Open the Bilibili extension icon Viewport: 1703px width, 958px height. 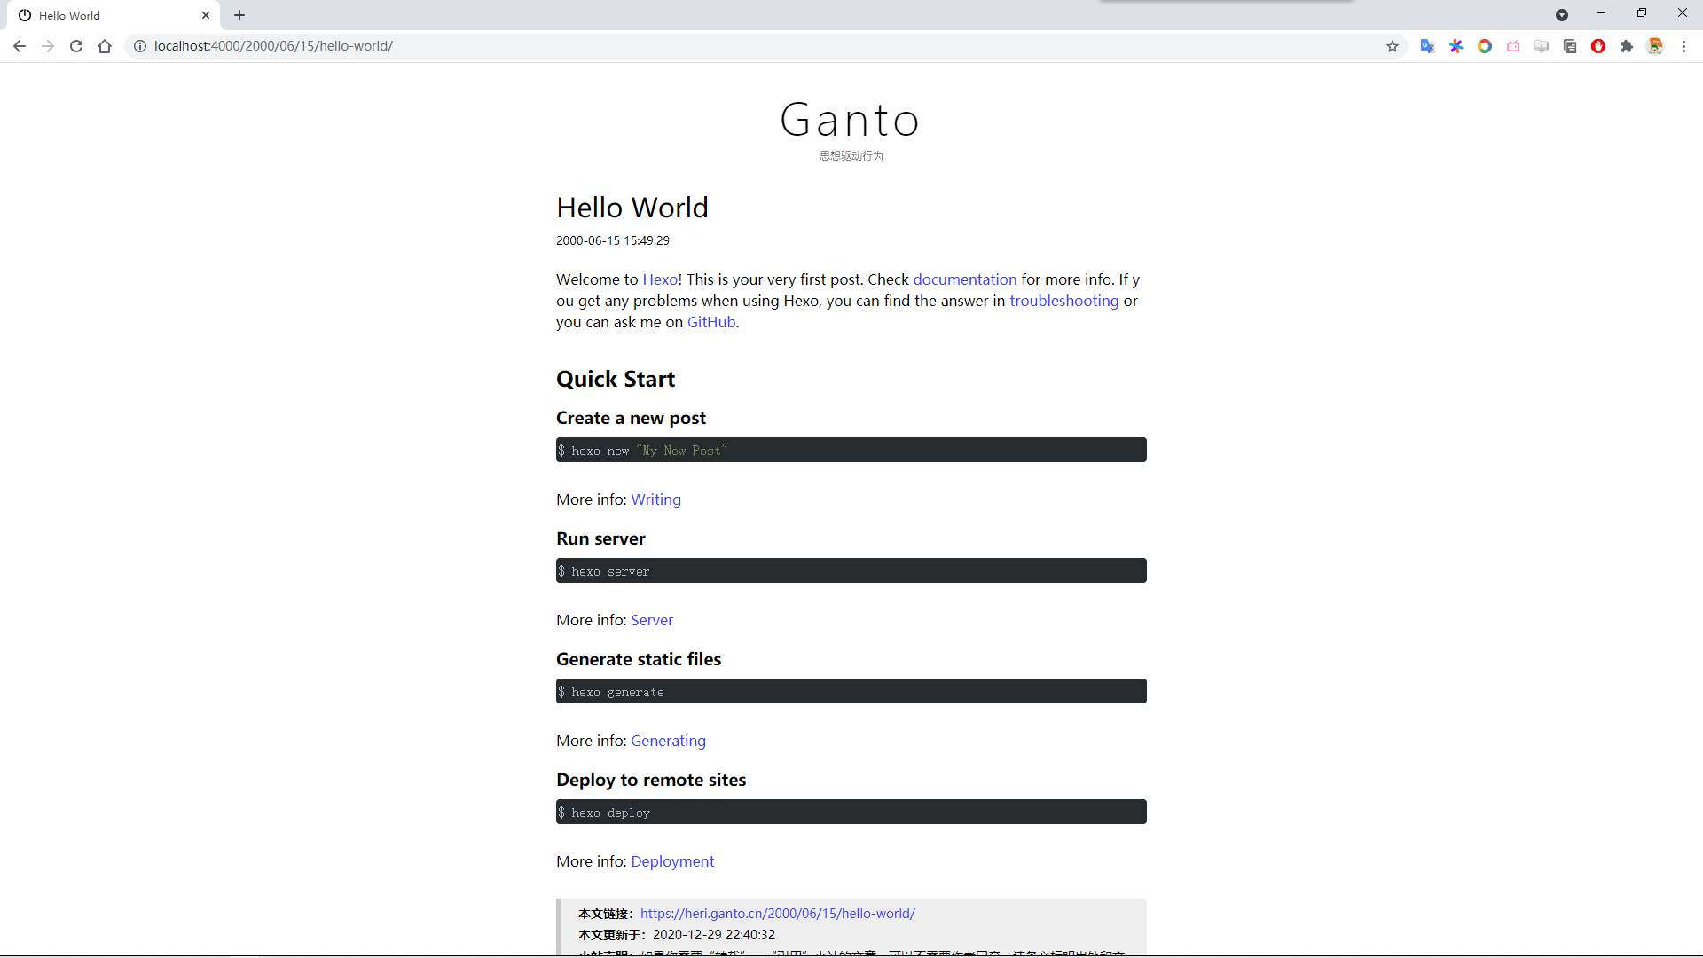click(1513, 46)
